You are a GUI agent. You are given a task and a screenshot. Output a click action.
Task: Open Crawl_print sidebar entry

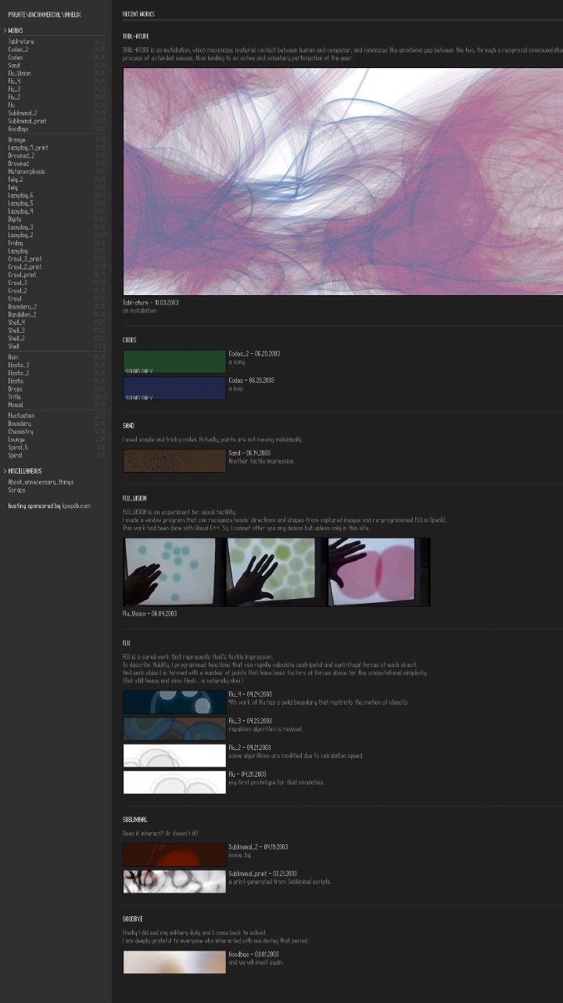click(22, 275)
